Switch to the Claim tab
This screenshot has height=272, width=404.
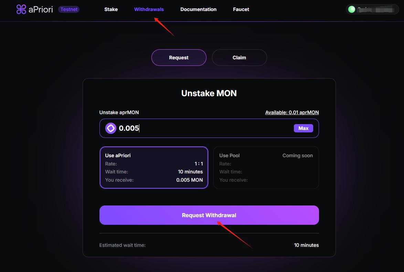coord(239,58)
